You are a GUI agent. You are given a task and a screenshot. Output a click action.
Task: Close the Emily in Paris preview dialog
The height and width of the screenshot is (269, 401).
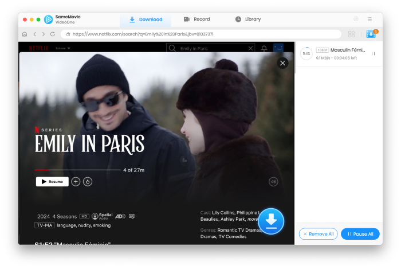click(x=282, y=63)
